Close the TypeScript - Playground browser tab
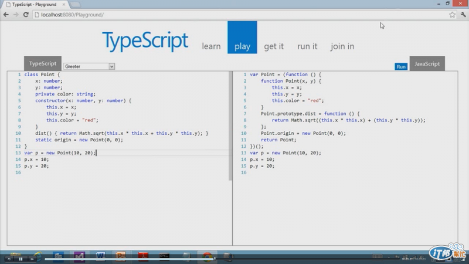 pyautogui.click(x=64, y=5)
